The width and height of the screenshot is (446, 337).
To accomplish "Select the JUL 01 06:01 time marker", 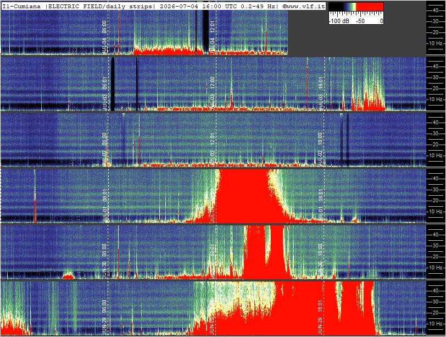I will (104, 205).
